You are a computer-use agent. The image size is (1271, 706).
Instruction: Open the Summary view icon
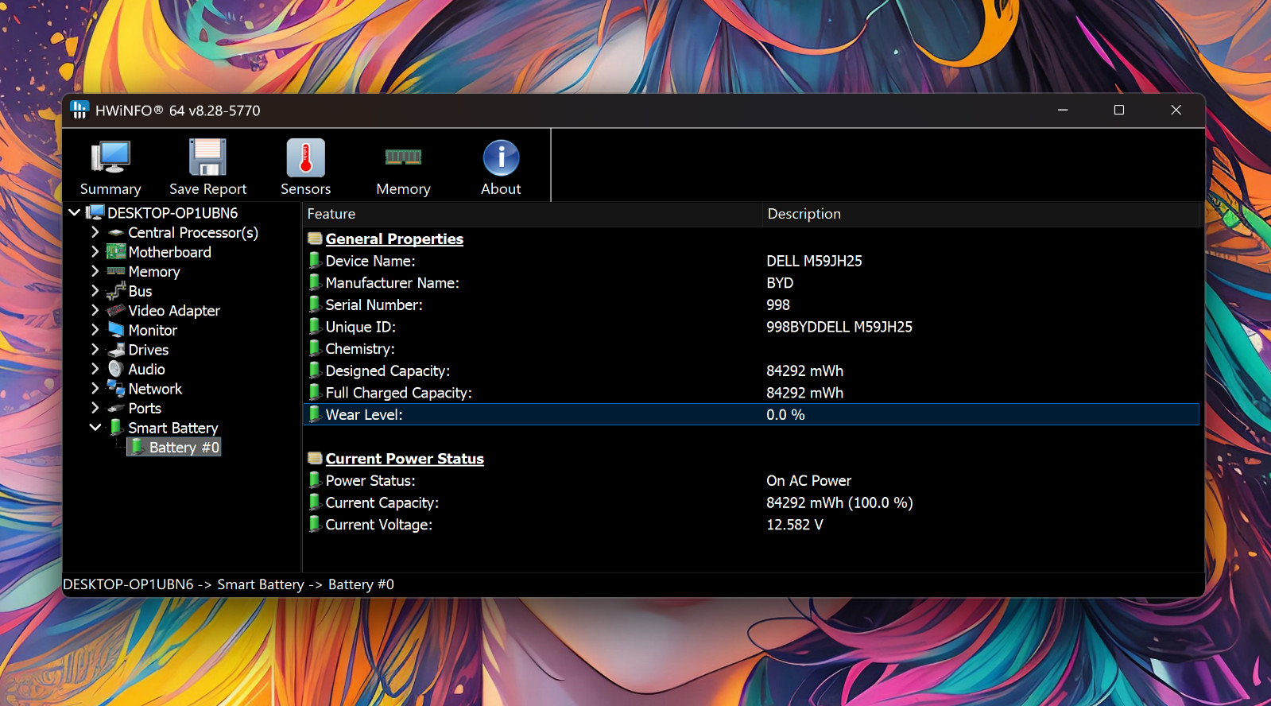coord(110,157)
